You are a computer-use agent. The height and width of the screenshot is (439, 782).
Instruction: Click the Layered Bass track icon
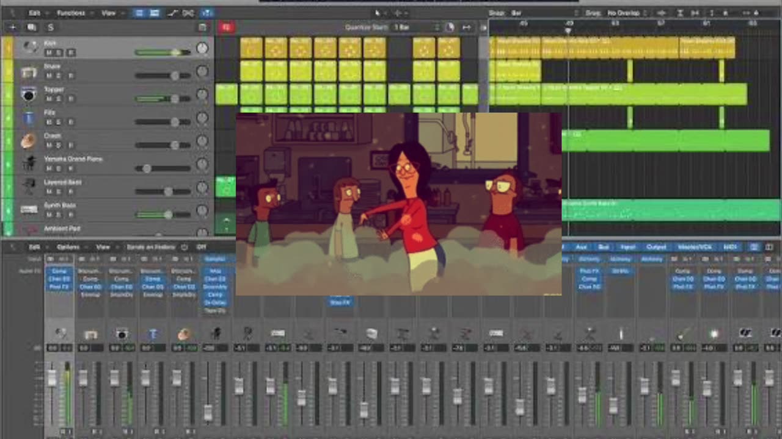[x=29, y=187]
